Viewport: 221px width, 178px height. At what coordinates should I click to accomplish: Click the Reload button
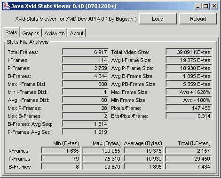click(x=198, y=19)
